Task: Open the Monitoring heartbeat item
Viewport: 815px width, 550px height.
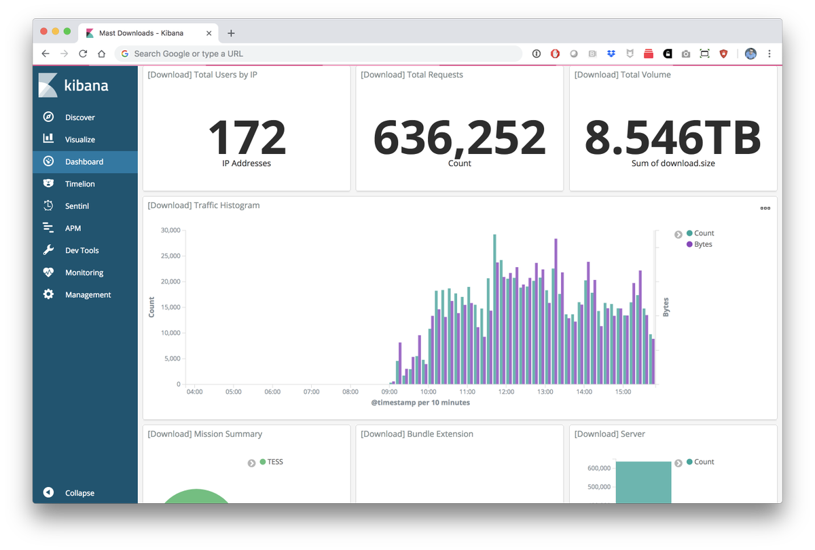Action: 85,273
